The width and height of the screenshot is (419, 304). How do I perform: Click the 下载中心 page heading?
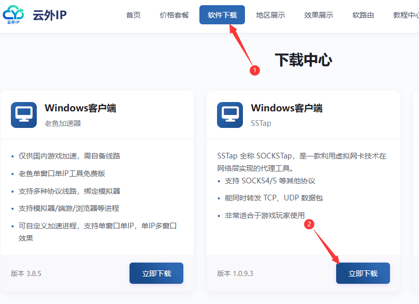(x=303, y=60)
